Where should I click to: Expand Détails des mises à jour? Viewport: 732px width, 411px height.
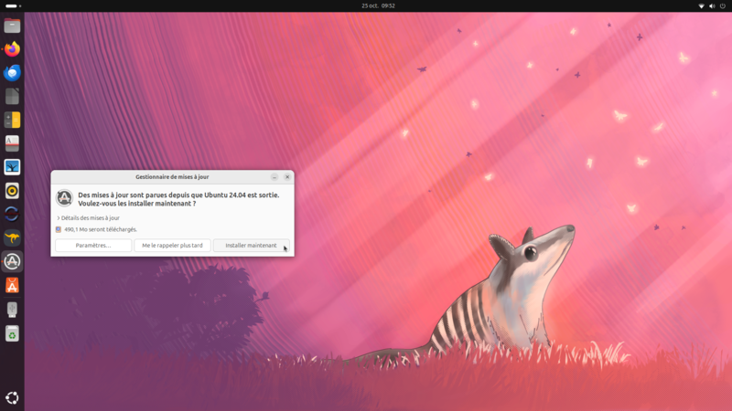tap(88, 218)
